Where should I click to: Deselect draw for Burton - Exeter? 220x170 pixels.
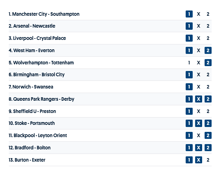pos(199,160)
